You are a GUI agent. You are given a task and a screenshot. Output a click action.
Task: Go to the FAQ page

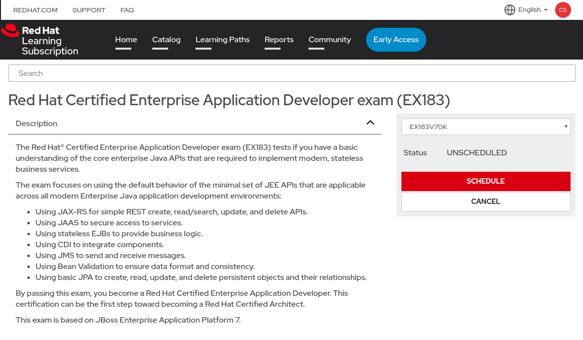click(127, 9)
